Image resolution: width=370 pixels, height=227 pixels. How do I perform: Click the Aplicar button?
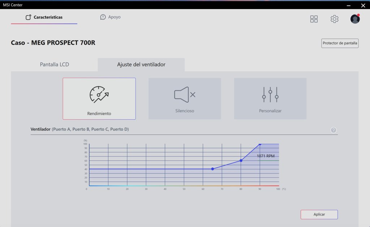point(319,214)
